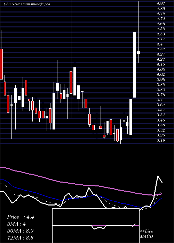174x243 pixels.
Task: Click the 'USA NDRA mail.munafa.pro' chart title
Action: point(27,4)
